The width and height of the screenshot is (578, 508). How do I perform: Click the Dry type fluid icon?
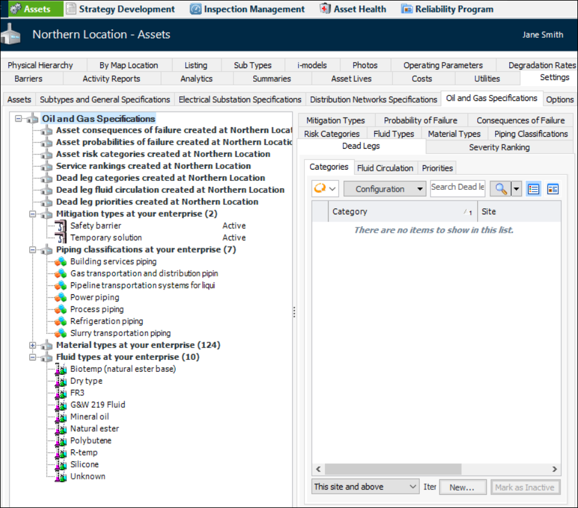click(61, 381)
